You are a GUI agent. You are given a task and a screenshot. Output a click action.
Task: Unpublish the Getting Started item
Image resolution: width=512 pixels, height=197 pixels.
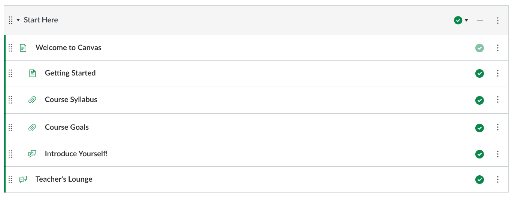479,74
